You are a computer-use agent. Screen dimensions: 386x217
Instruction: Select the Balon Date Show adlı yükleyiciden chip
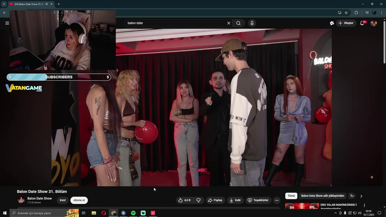[323, 196]
